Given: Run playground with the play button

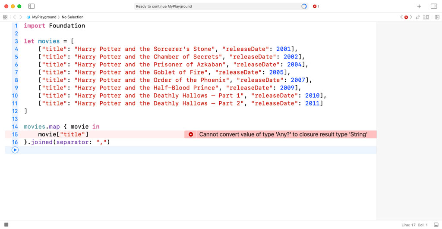Looking at the screenshot, I should click(x=15, y=150).
